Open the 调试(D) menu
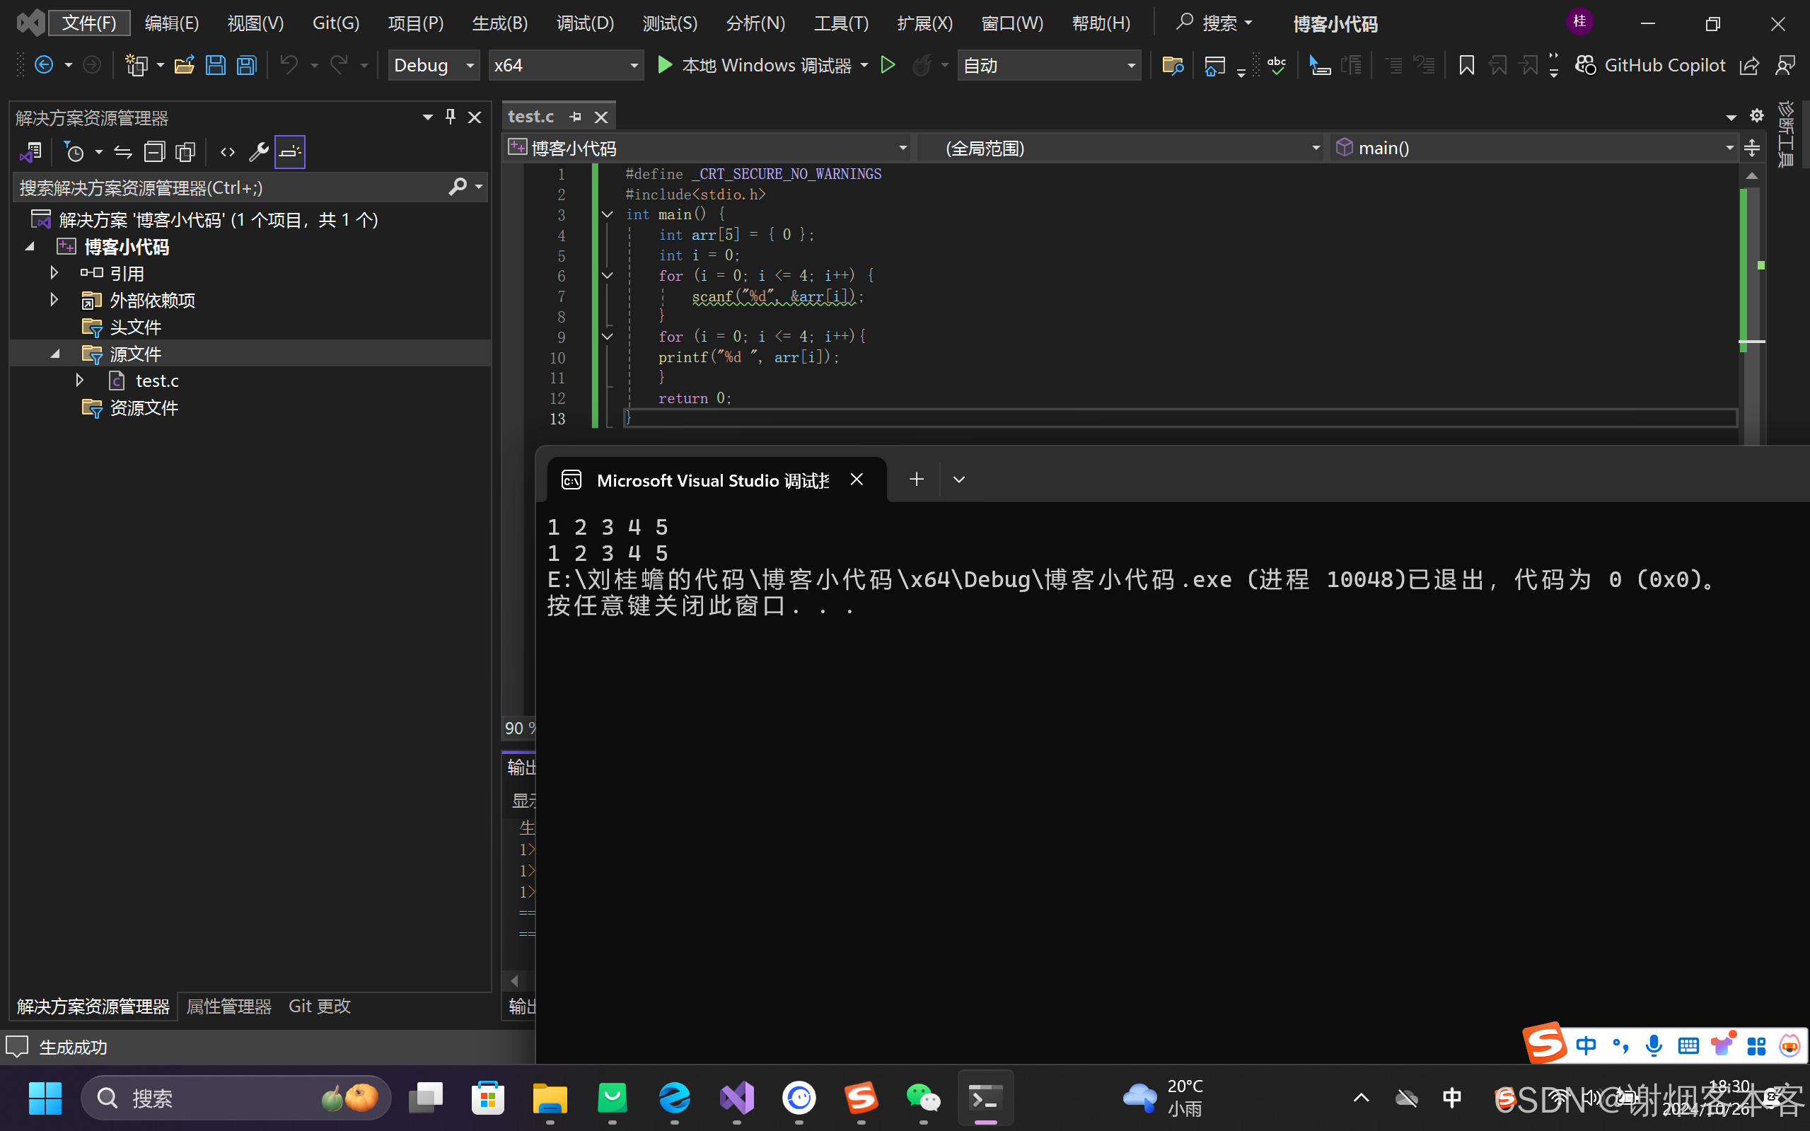1810x1131 pixels. click(x=585, y=23)
